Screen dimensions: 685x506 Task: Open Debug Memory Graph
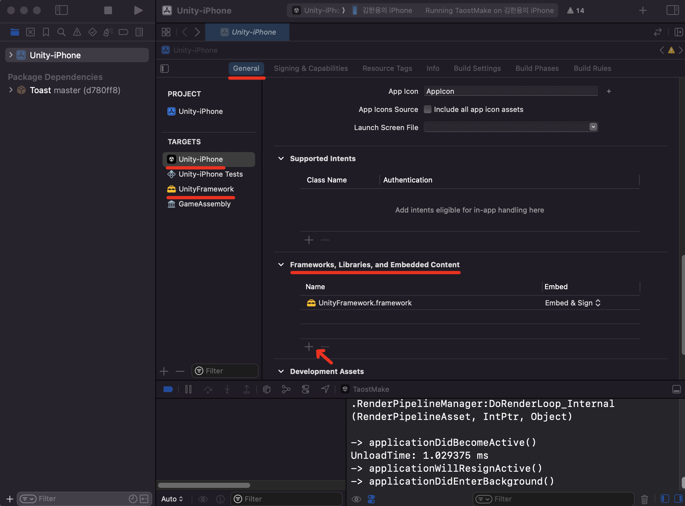coord(286,389)
